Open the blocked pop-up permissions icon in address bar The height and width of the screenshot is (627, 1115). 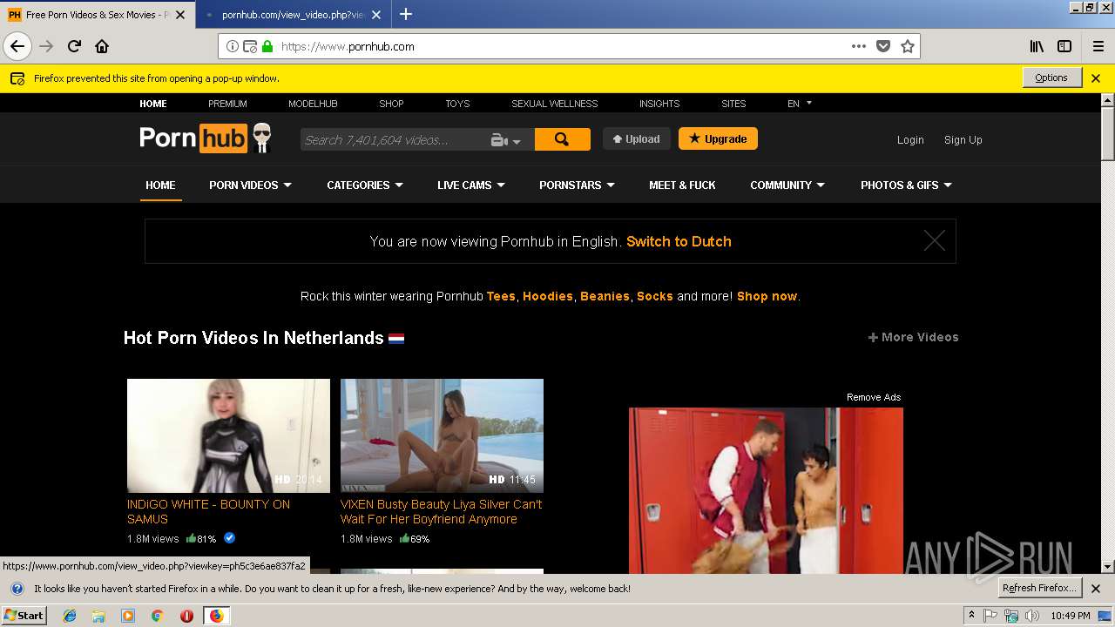pos(250,46)
